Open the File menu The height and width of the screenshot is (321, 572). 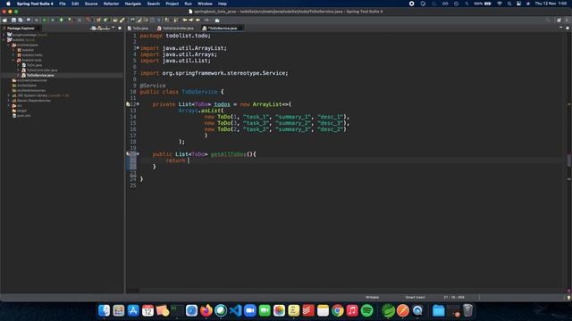(x=63, y=4)
